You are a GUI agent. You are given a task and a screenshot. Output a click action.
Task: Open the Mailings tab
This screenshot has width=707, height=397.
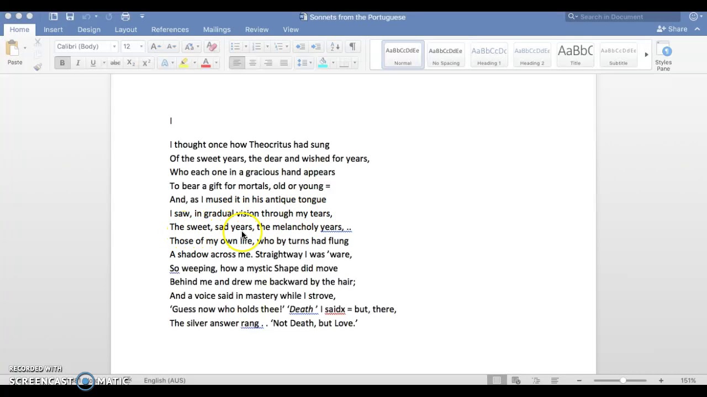217,29
